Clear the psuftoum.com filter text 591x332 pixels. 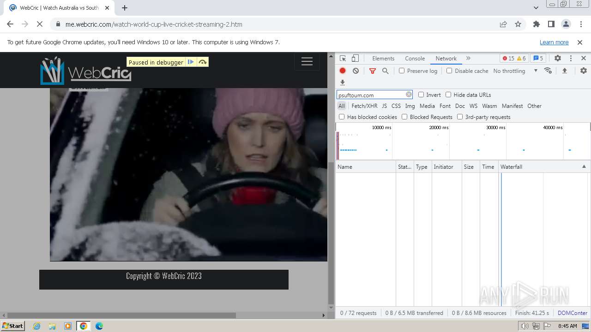click(409, 95)
